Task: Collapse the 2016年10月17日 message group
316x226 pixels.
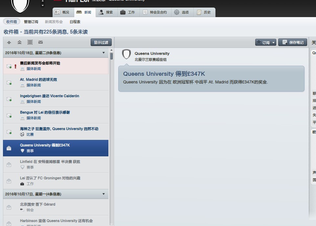Action: click(x=103, y=194)
